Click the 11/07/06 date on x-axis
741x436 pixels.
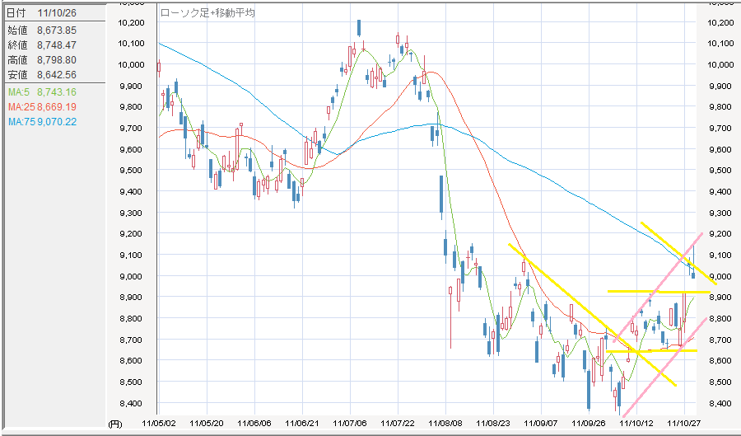point(352,422)
